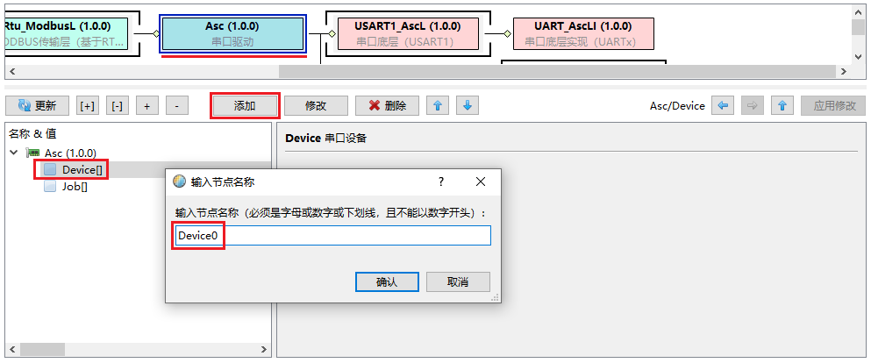Select the Job[] tree item
The height and width of the screenshot is (363, 871).
tap(74, 187)
